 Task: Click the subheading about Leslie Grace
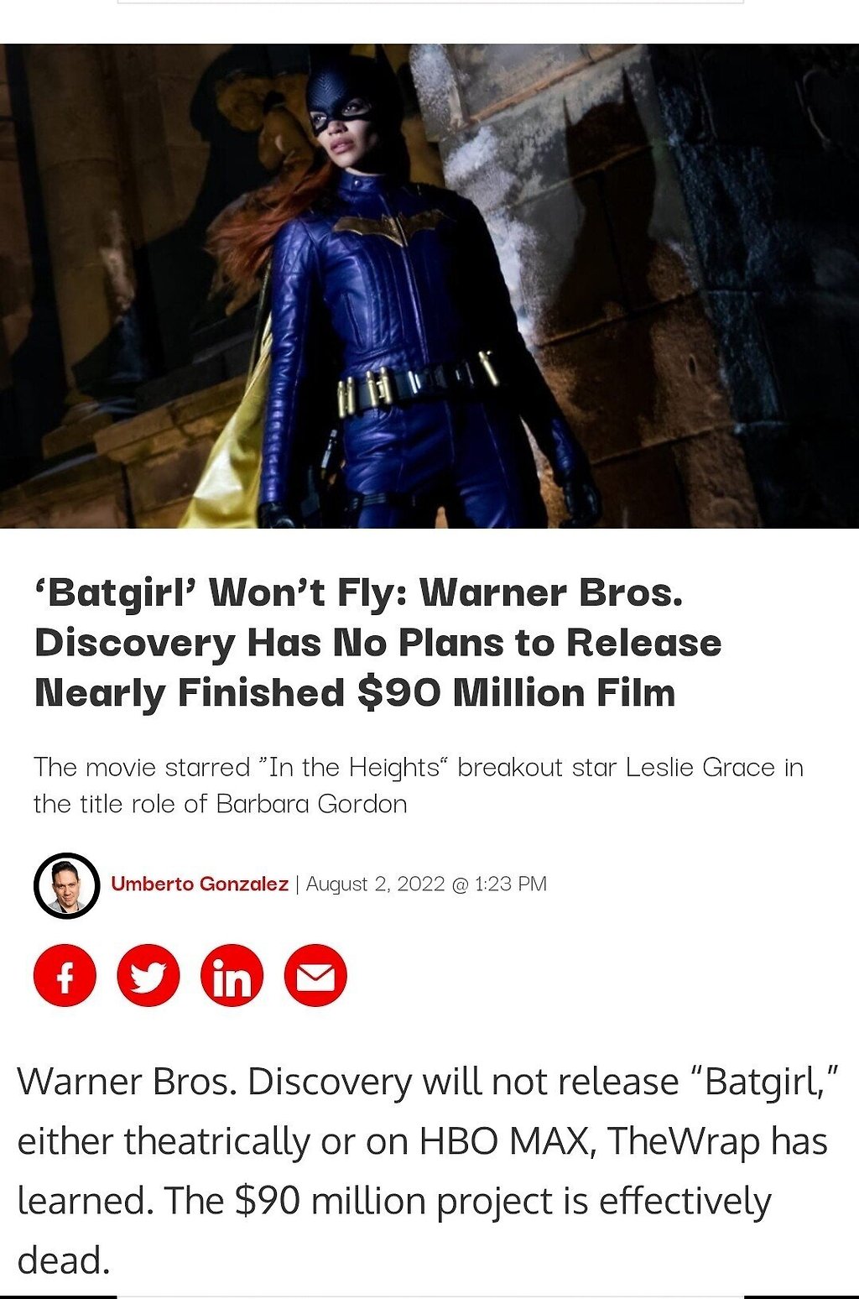pyautogui.click(x=419, y=785)
